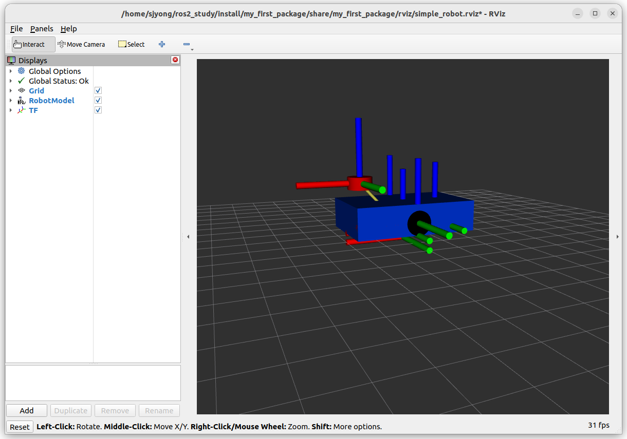Screen dimensions: 627x439
Task: Minimize the RViz window
Action: pos(578,13)
